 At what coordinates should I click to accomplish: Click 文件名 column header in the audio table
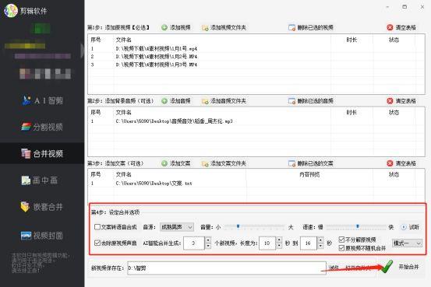(x=124, y=113)
